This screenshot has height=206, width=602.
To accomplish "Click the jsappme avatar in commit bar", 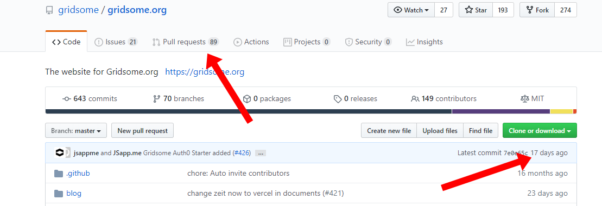I will coord(60,153).
